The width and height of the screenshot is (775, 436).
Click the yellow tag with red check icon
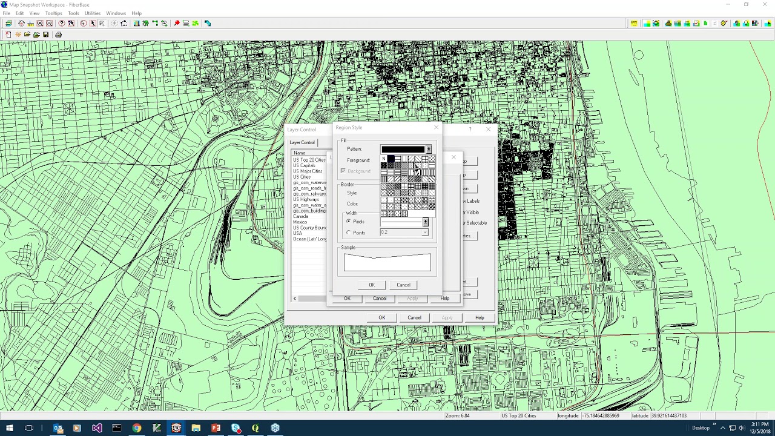[x=724, y=23]
